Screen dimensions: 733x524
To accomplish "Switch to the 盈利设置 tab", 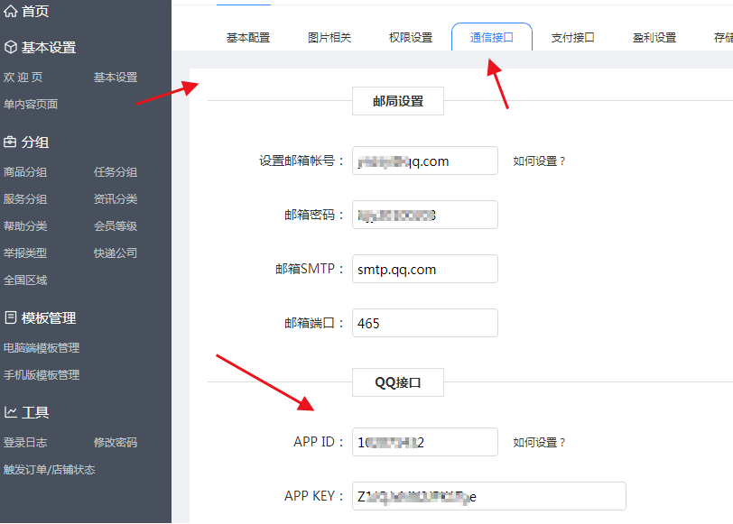I will [x=654, y=38].
